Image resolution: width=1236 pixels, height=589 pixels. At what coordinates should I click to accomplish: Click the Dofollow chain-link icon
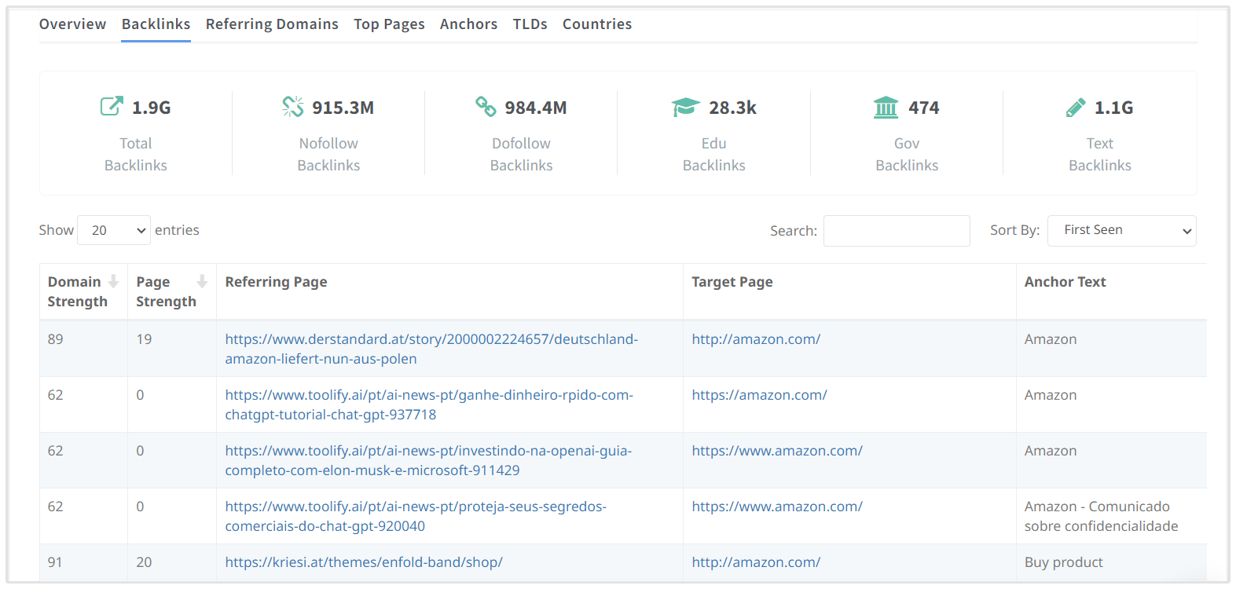pyautogui.click(x=486, y=106)
